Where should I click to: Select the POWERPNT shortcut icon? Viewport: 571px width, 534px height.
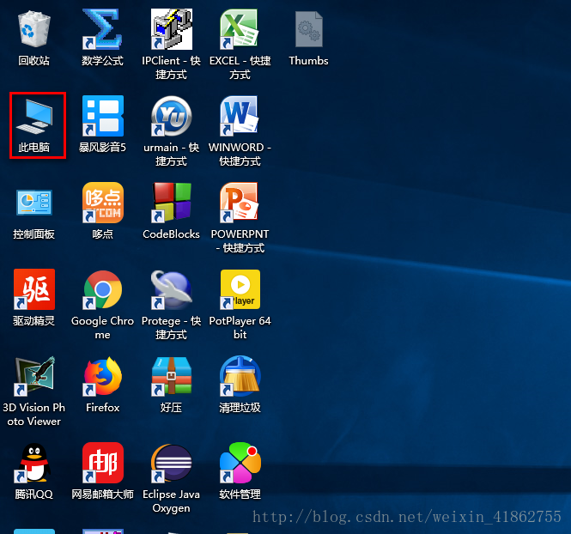(240, 203)
